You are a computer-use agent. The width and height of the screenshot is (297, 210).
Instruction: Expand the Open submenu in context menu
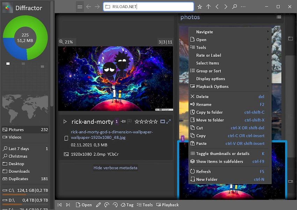click(x=230, y=39)
